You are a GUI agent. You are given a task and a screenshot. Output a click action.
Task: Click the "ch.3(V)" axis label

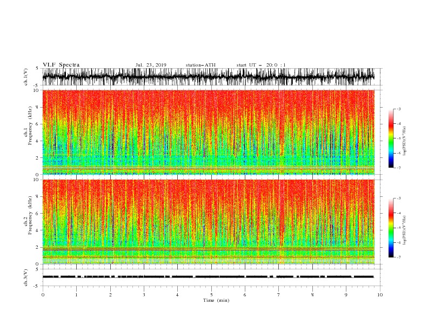(26, 277)
